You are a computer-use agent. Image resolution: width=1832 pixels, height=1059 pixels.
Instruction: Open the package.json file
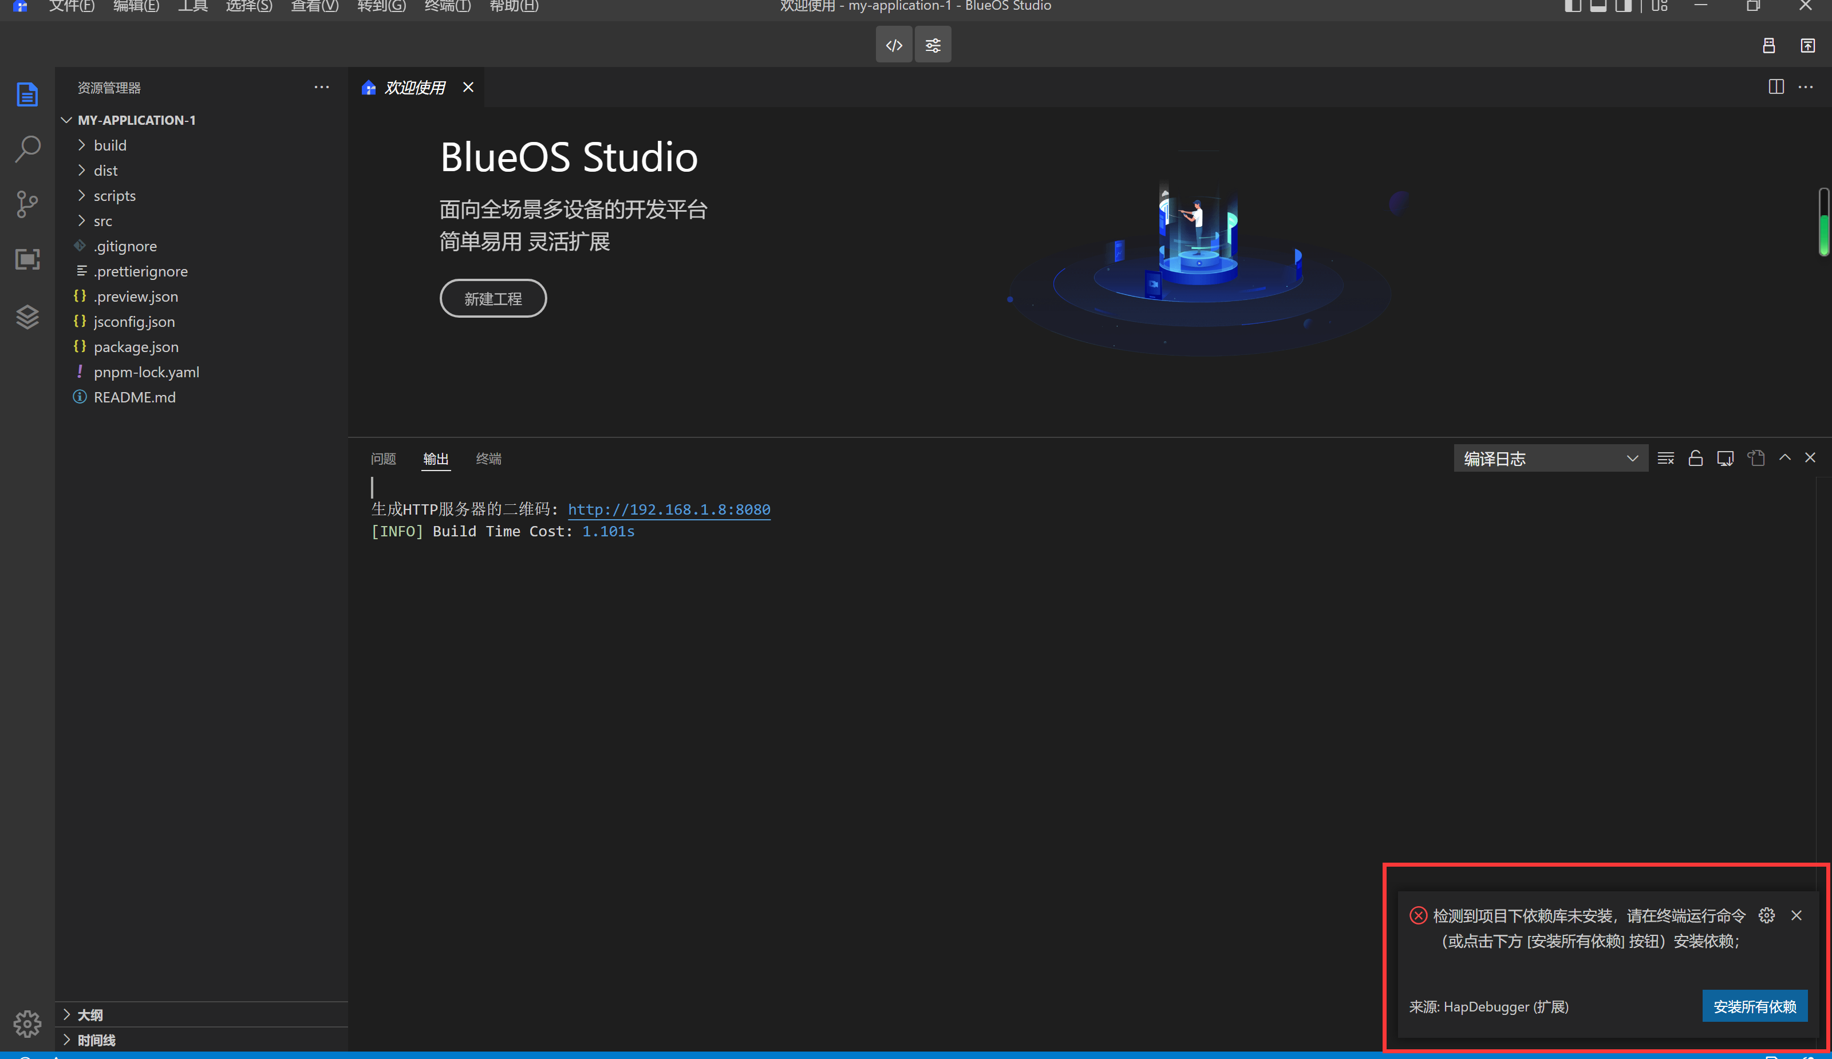pos(137,347)
